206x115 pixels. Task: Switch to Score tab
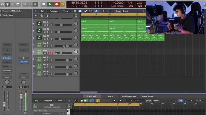tap(110, 96)
